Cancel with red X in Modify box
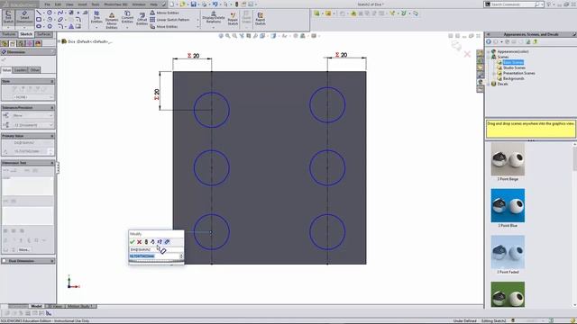 [139, 242]
